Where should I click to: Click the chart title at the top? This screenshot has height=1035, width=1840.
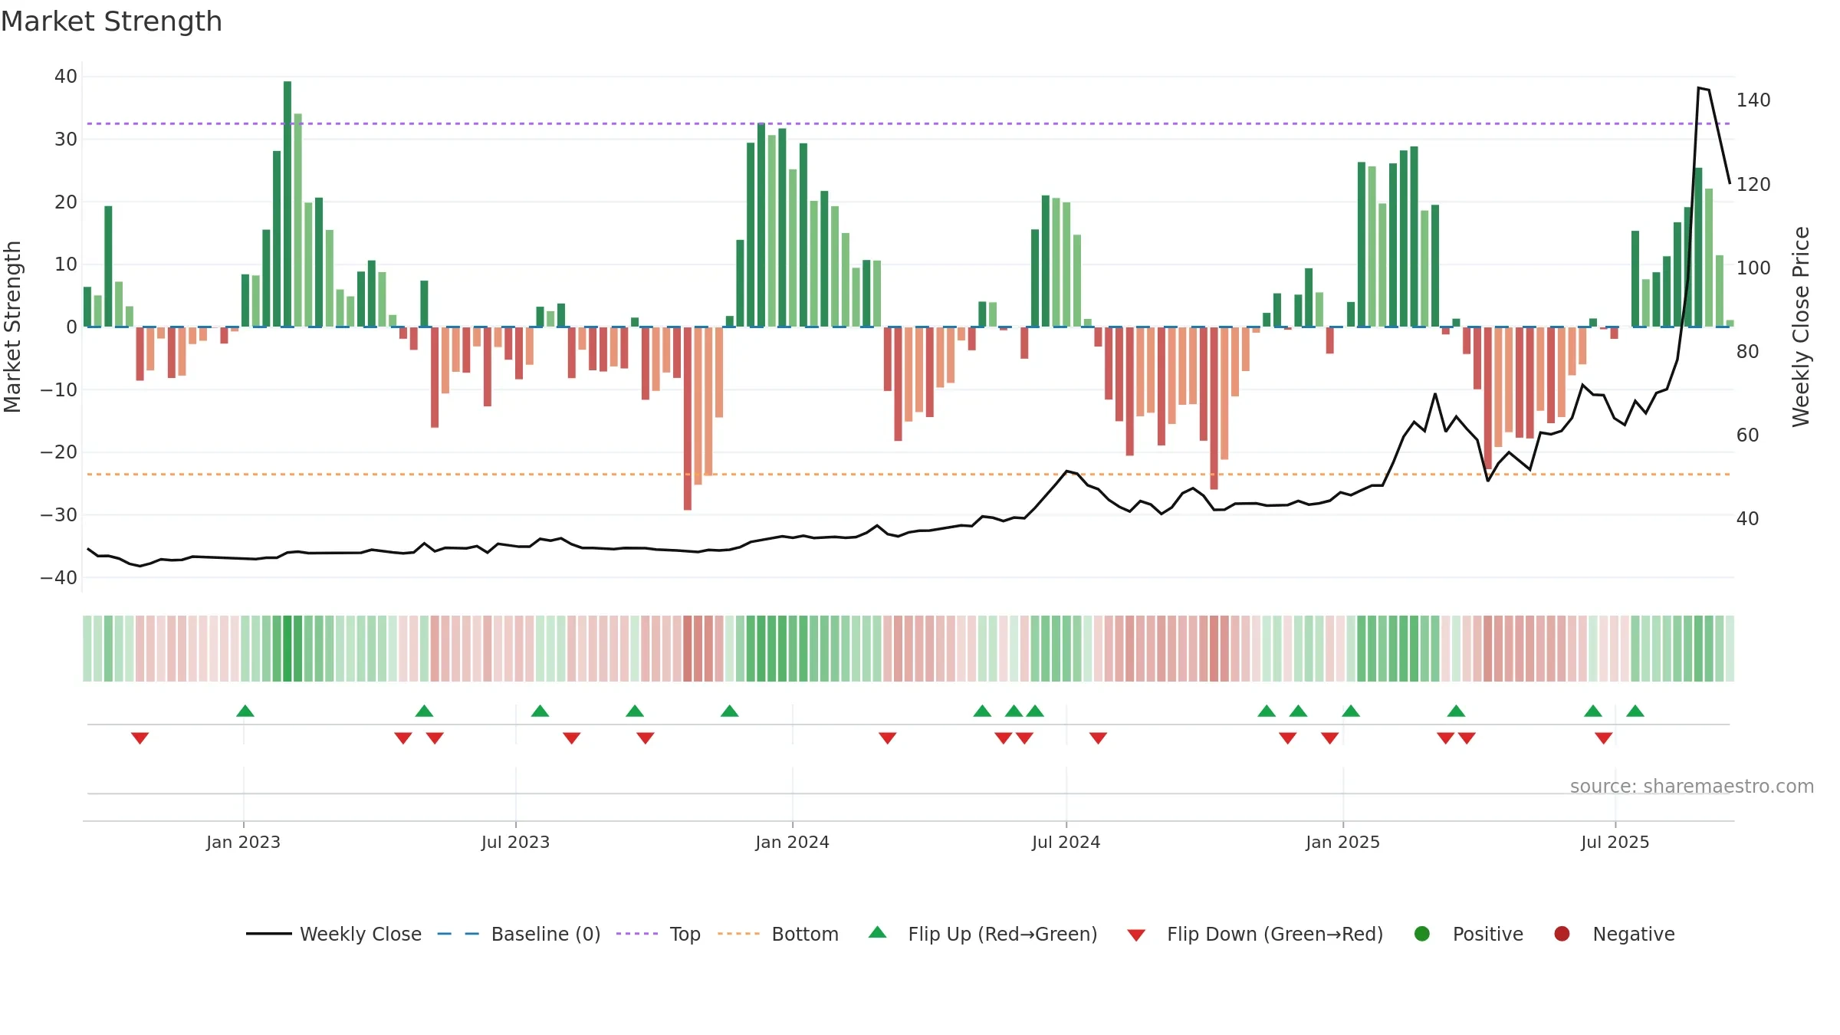(112, 21)
